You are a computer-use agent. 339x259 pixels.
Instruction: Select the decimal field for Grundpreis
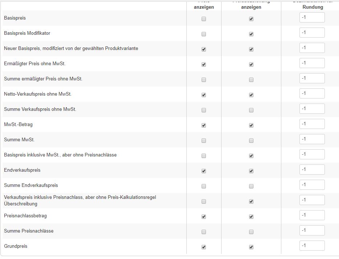(x=312, y=246)
